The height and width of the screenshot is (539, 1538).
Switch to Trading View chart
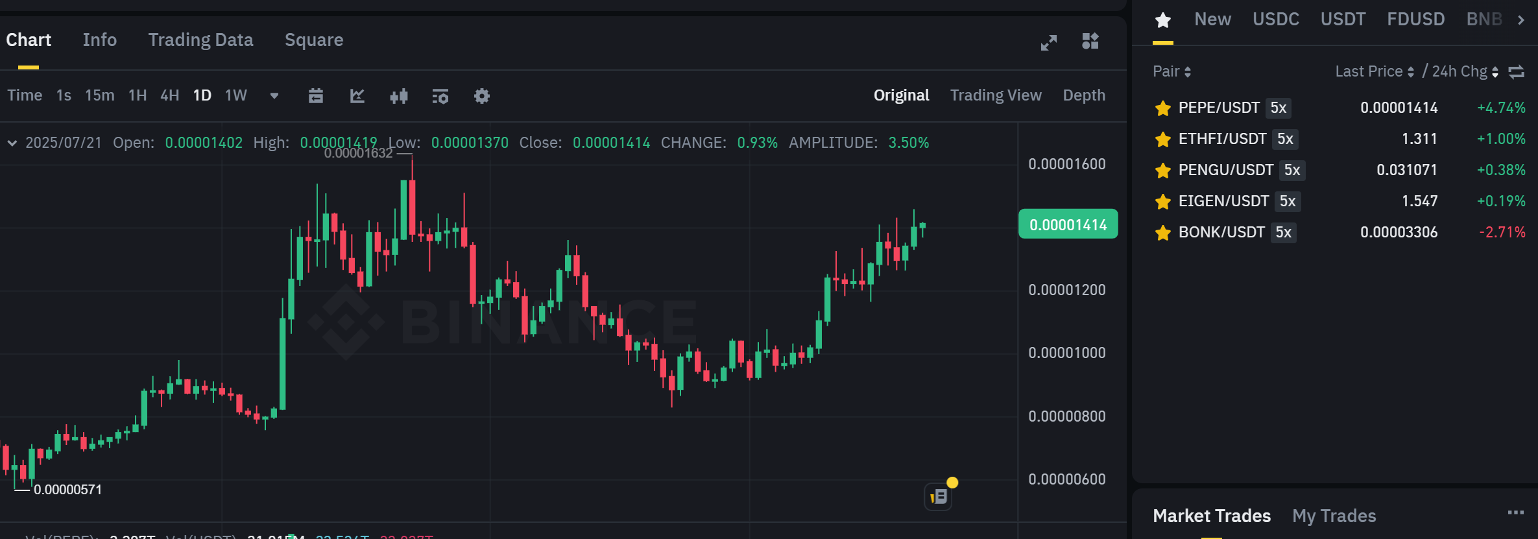[x=996, y=95]
